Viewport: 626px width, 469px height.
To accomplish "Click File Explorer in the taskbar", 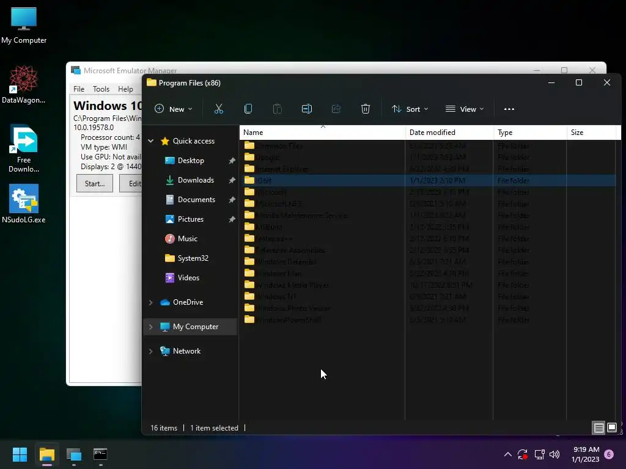I will click(x=46, y=454).
